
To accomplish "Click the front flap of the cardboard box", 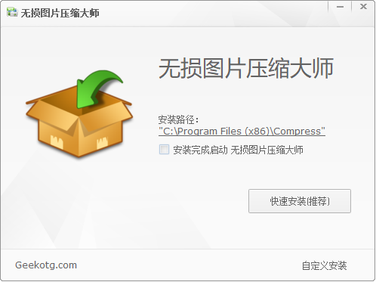I will point(53,115).
